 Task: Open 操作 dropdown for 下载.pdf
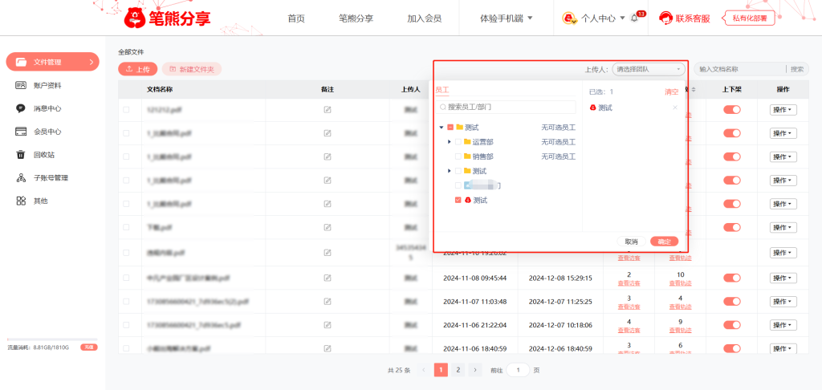(x=783, y=228)
